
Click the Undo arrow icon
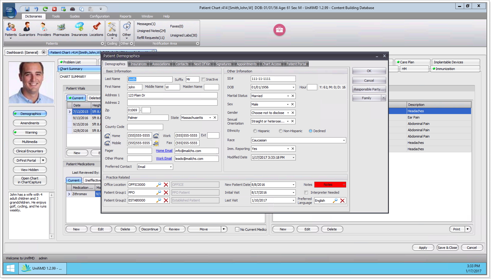point(36,9)
